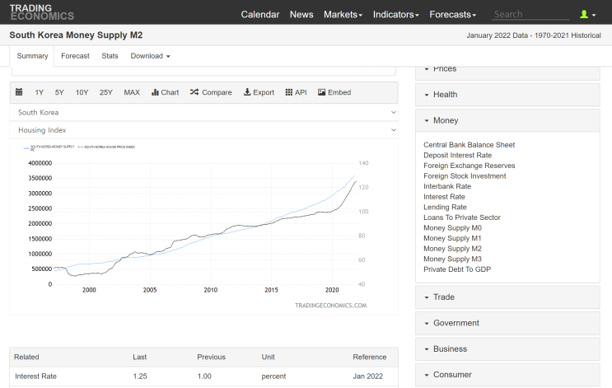The height and width of the screenshot is (388, 612).
Task: Open the Interest Rate sidebar link
Action: pos(444,197)
